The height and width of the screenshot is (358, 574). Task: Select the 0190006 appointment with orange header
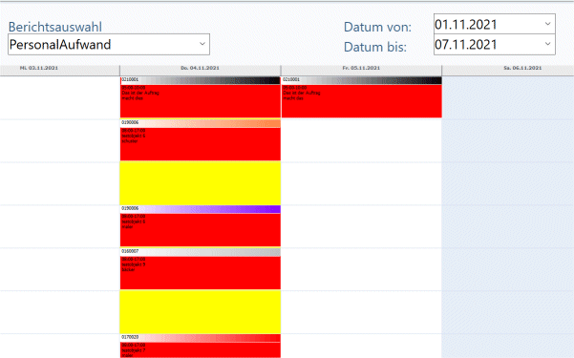tap(201, 140)
